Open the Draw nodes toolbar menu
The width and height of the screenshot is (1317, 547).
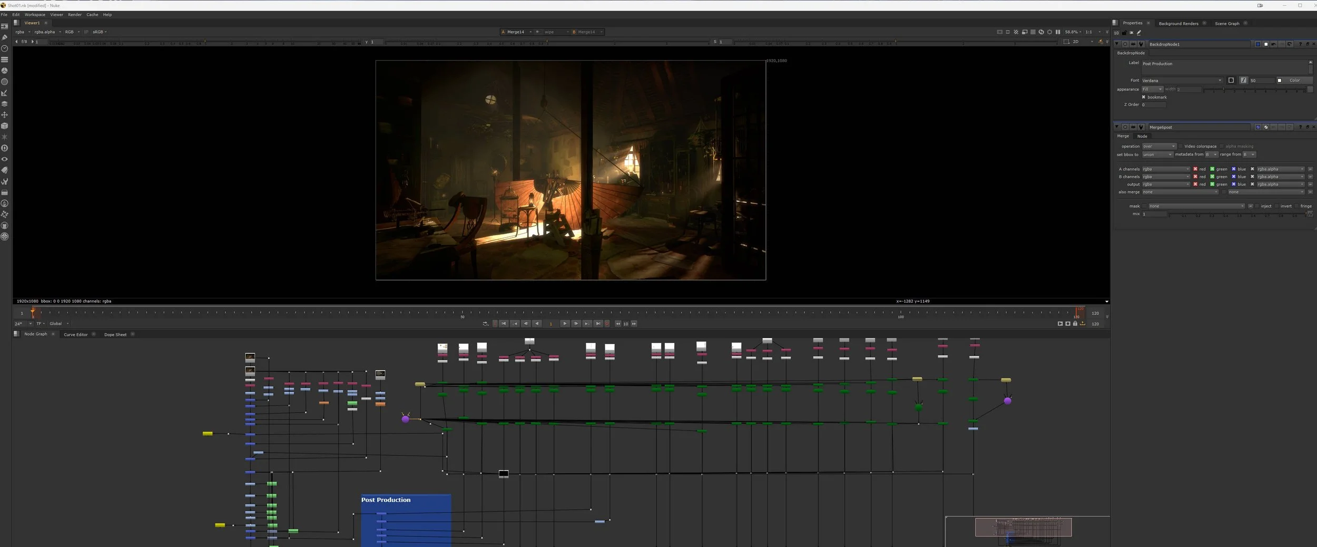pos(5,37)
